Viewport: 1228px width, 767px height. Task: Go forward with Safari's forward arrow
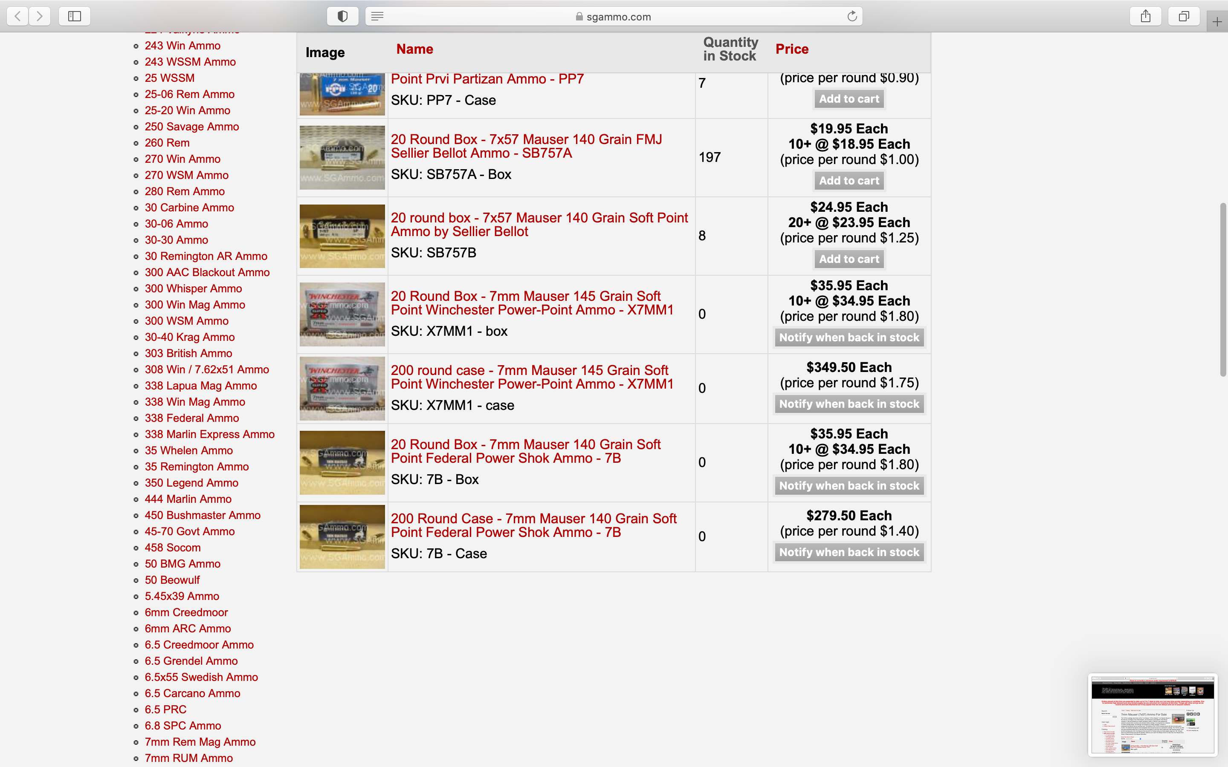click(40, 16)
